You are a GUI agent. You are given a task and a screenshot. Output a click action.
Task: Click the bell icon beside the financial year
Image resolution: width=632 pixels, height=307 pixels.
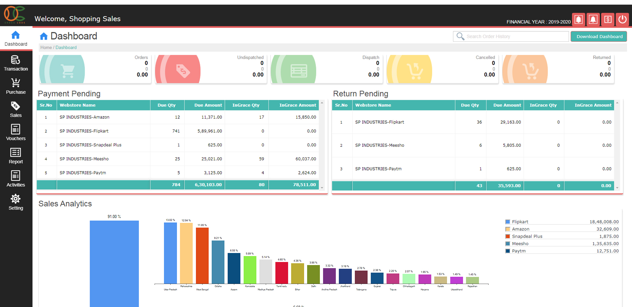(x=578, y=19)
